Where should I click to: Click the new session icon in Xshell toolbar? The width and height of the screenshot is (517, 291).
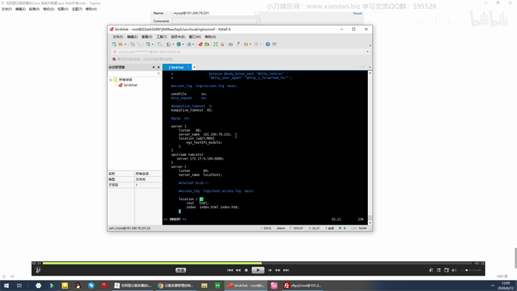(x=114, y=44)
